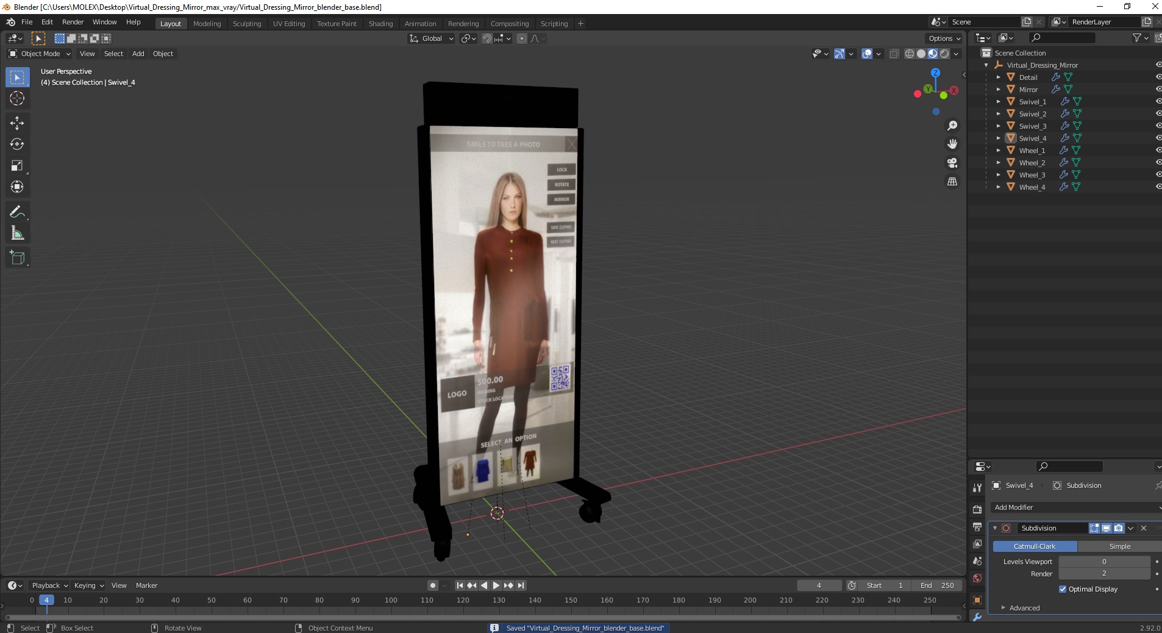Open Output properties tab
This screenshot has height=633, width=1162.
click(x=977, y=527)
